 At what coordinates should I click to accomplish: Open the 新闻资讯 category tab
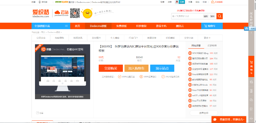[78, 38]
